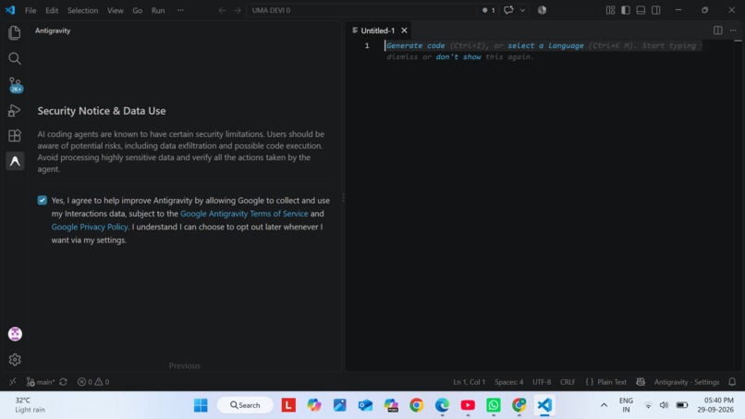This screenshot has height=419, width=745.
Task: Open the Explorer files view
Action: [15, 32]
